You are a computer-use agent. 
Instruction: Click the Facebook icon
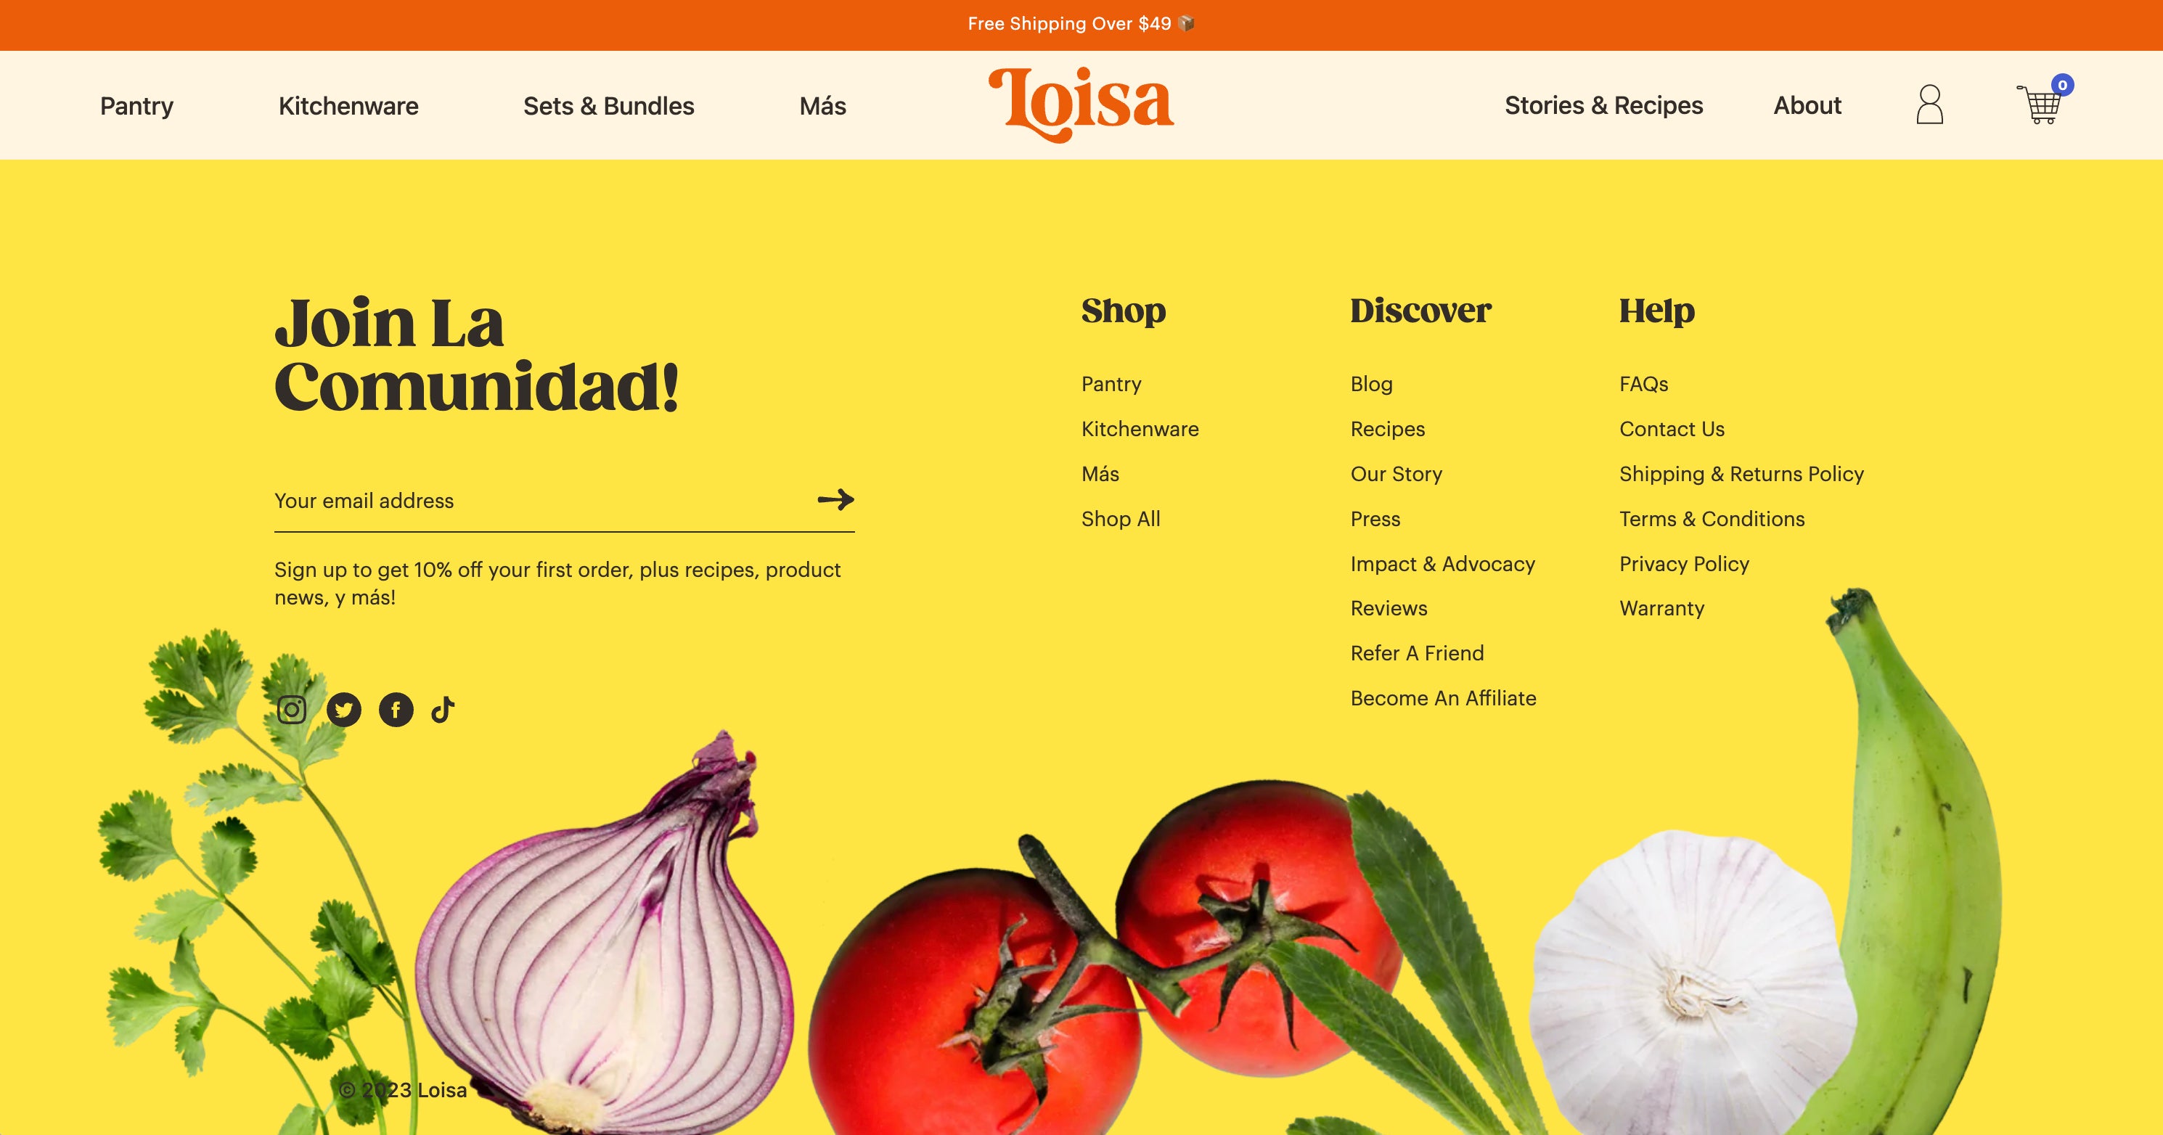click(395, 708)
